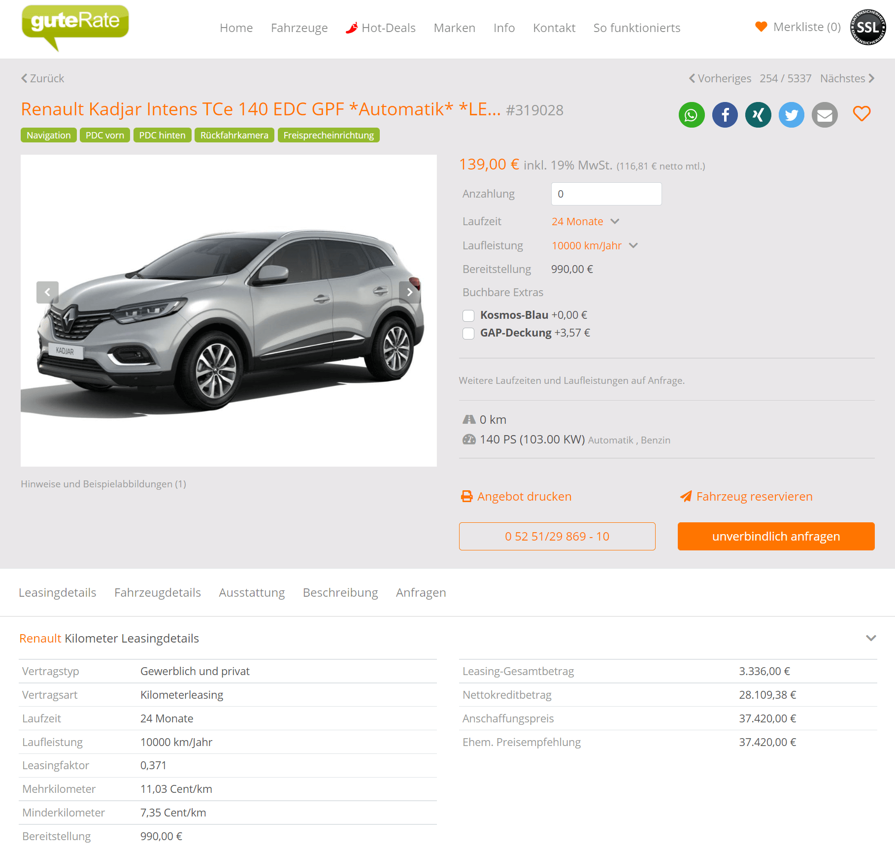Go back with Zurück link
Viewport: 895px width, 850px height.
tap(42, 78)
